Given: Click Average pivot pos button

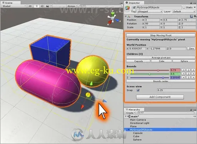Looking at the screenshot, I should [161, 58].
